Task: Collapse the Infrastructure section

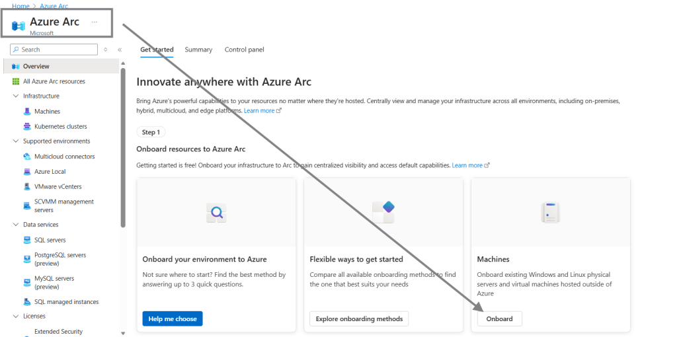Action: 16,96
